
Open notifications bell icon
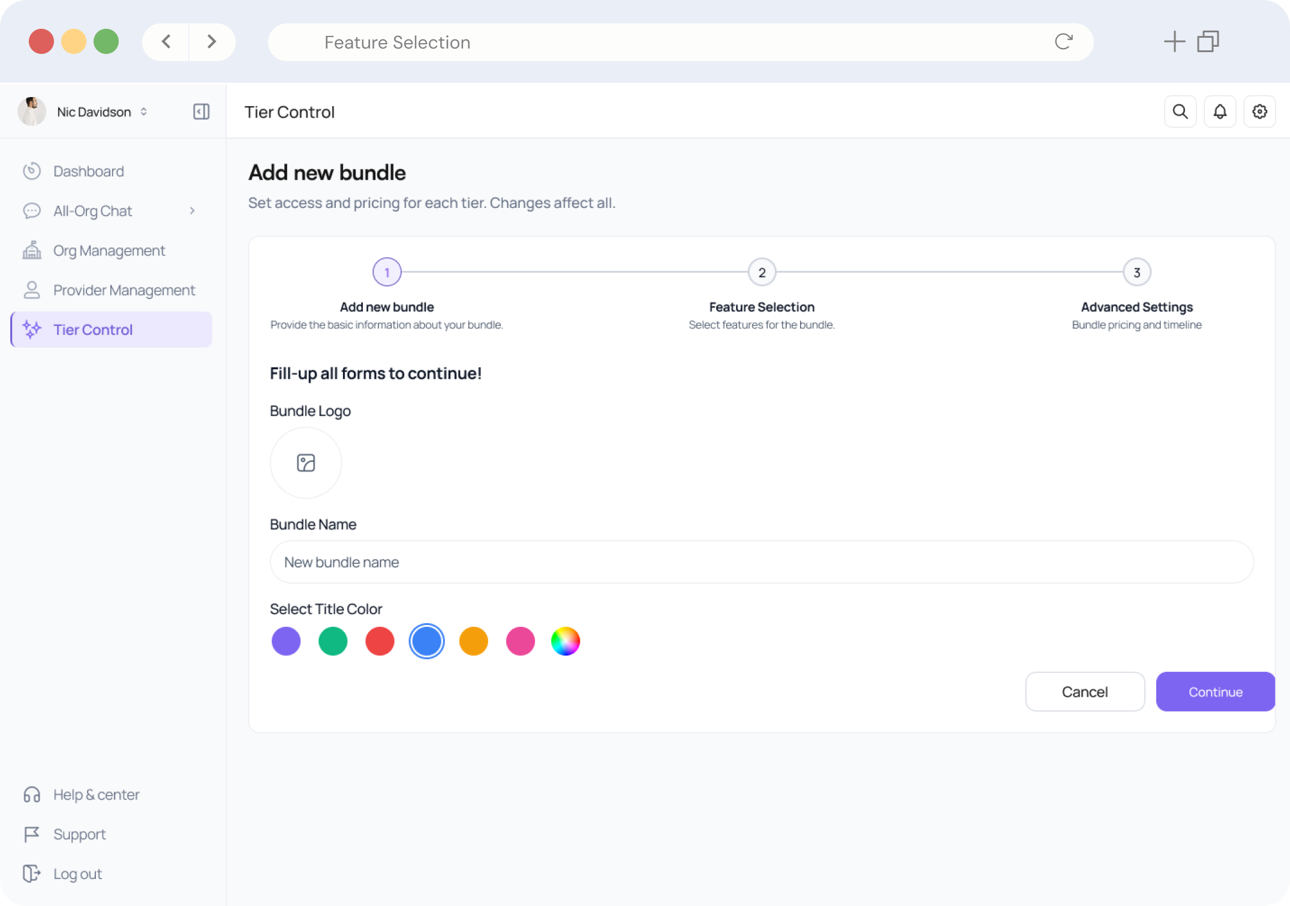point(1219,111)
